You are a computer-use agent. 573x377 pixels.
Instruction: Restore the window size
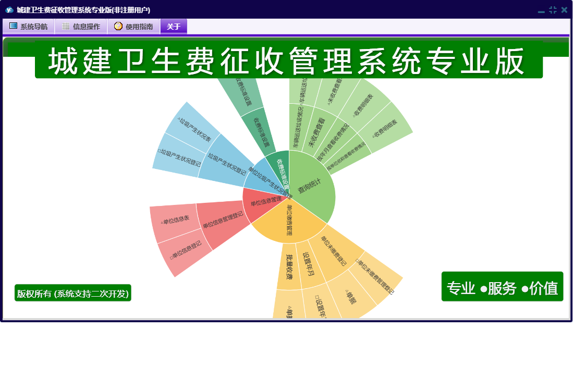pos(553,10)
